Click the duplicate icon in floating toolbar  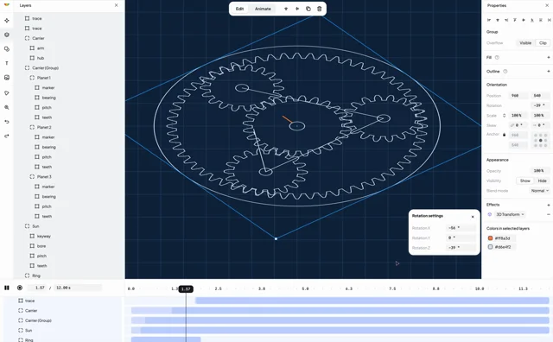point(308,9)
